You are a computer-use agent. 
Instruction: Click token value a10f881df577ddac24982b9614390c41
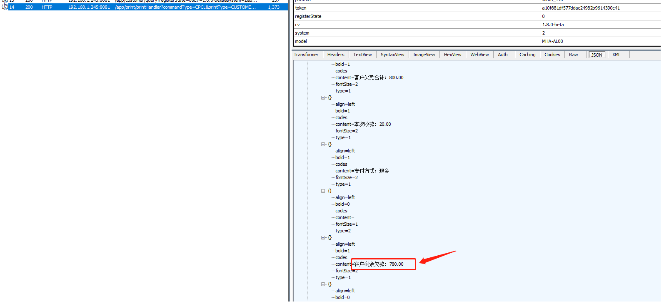(x=581, y=8)
